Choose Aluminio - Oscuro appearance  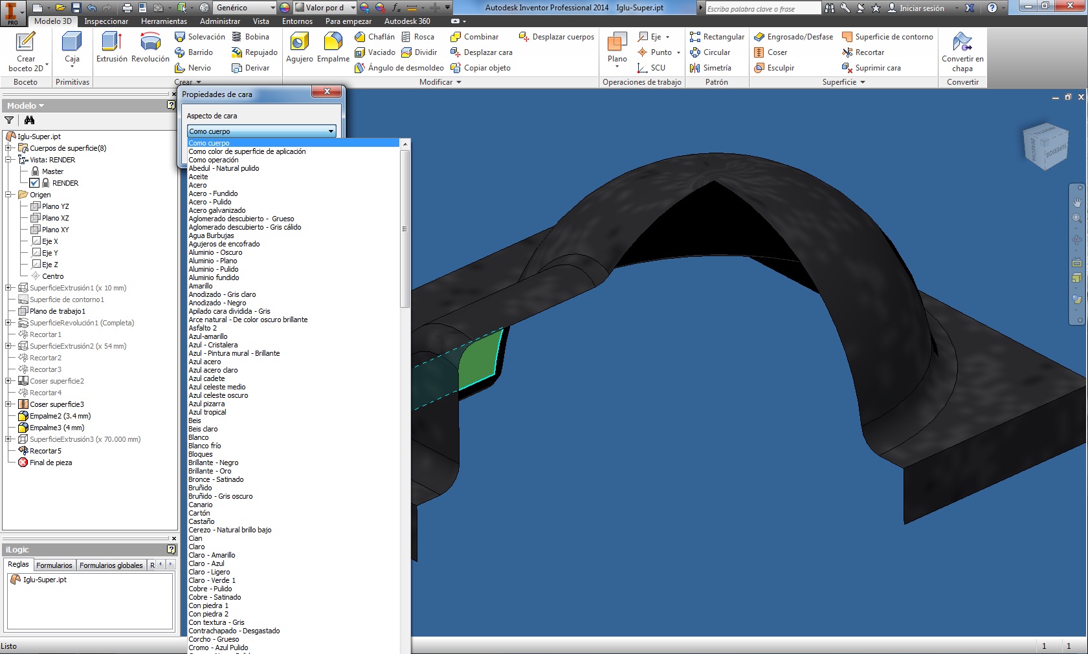(216, 252)
